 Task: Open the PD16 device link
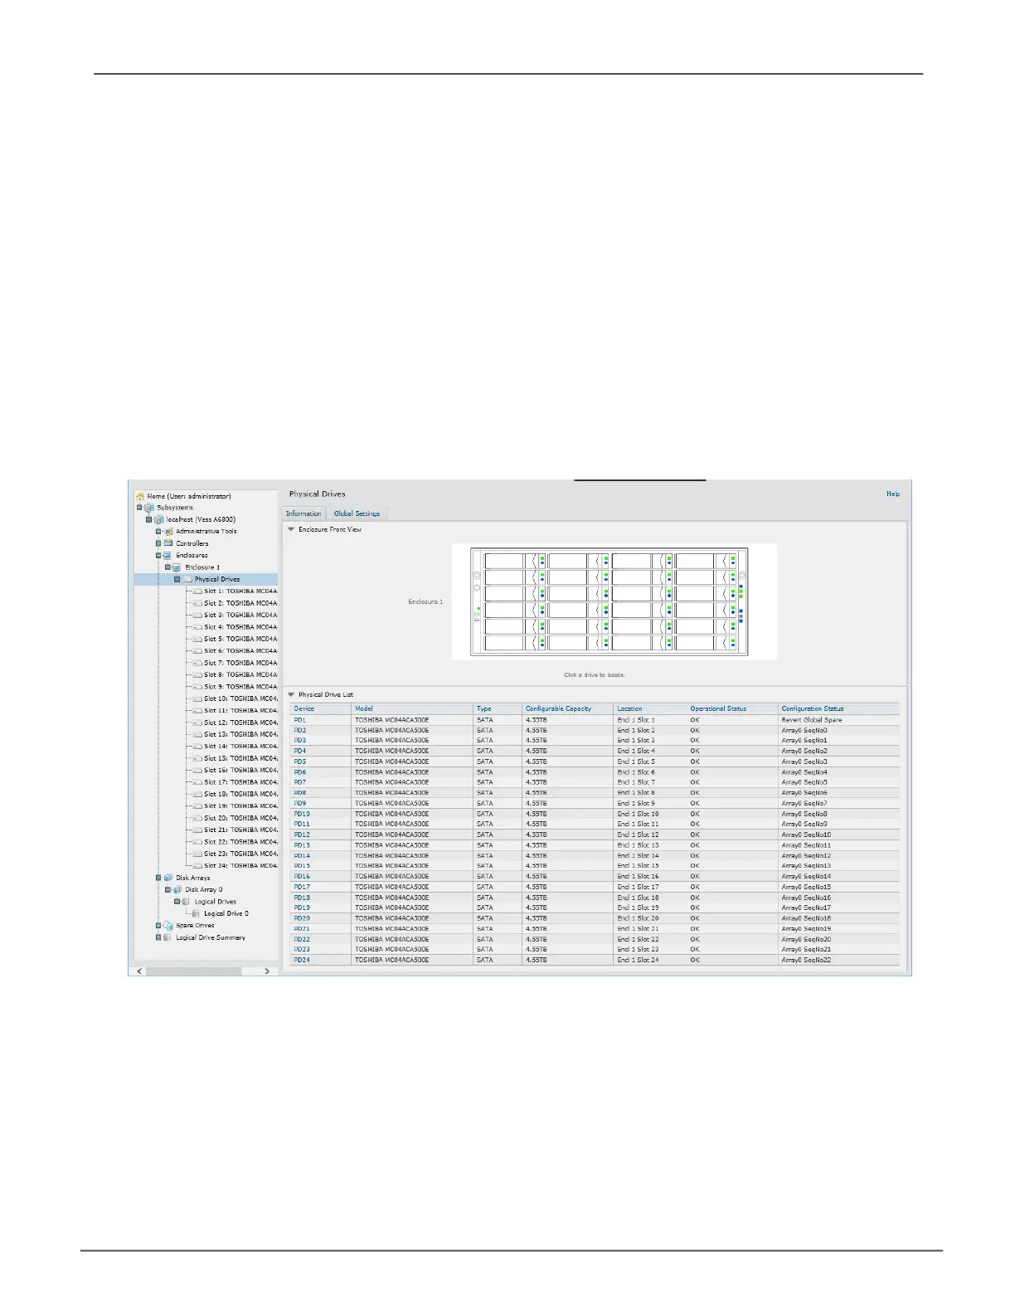302,876
